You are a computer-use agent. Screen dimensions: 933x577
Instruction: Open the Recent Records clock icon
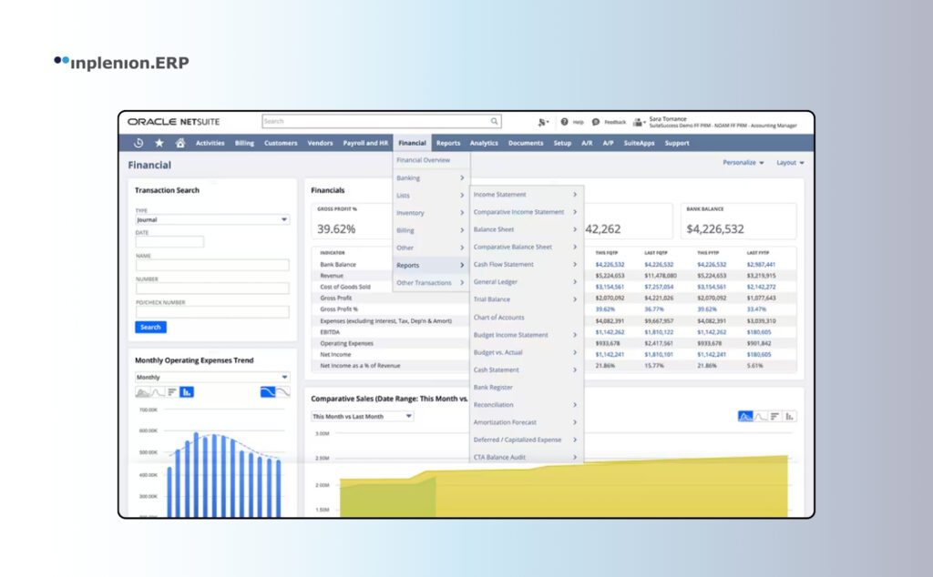point(138,143)
